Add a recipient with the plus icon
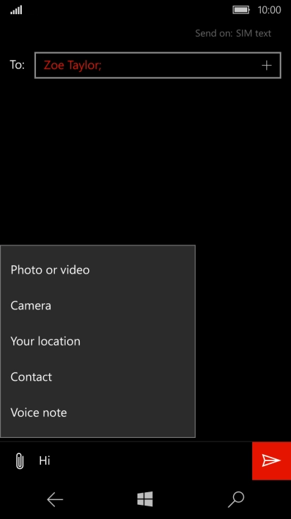 click(266, 65)
